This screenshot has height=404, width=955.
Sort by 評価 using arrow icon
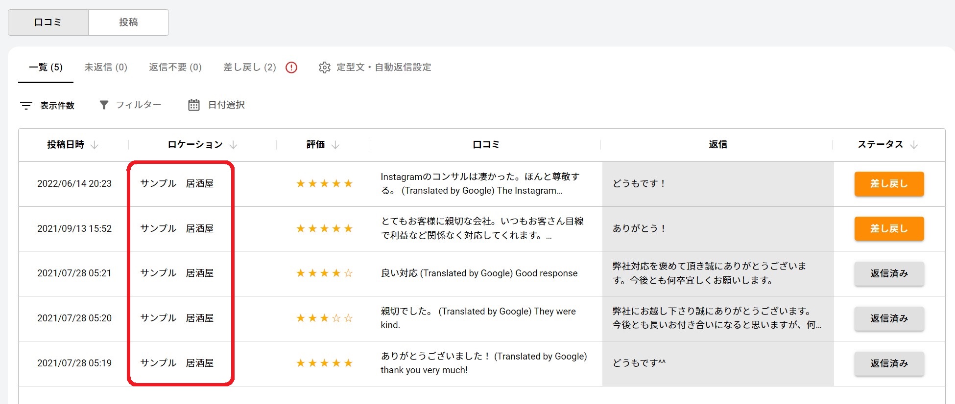[335, 145]
